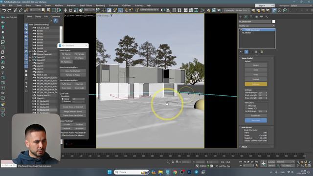Open the Material Editor icon
Image resolution: width=313 pixels, height=176 pixels.
click(x=202, y=10)
